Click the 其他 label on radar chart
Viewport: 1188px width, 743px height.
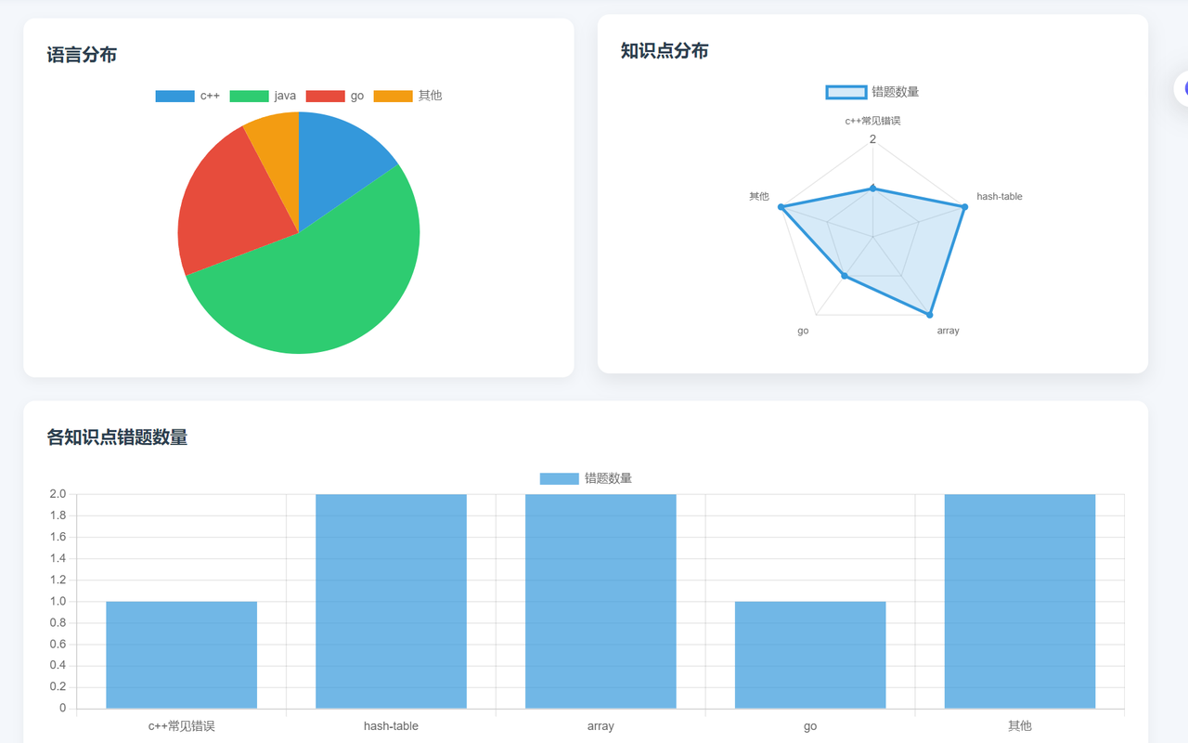point(759,196)
